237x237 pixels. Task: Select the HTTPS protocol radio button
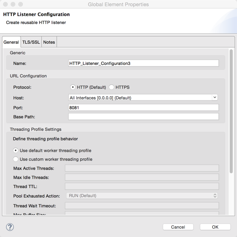[x=111, y=87]
